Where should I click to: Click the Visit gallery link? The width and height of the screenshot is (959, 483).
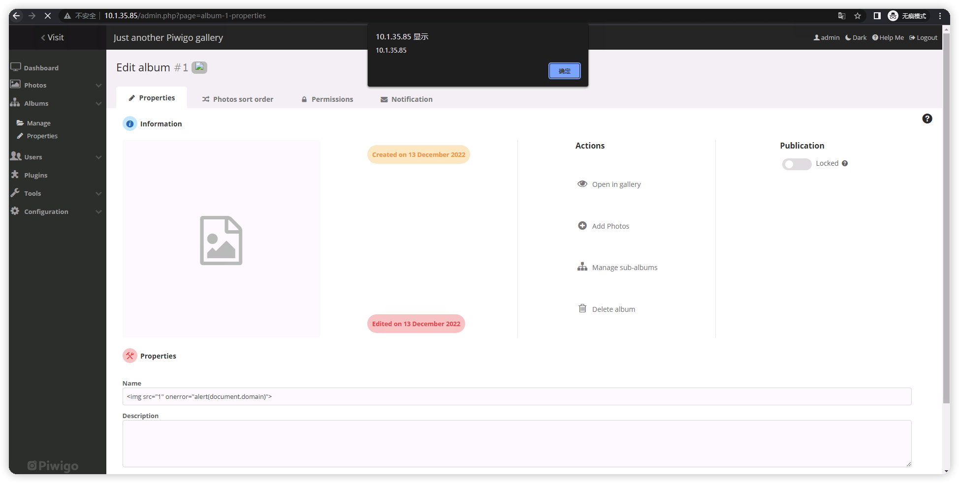[52, 37]
